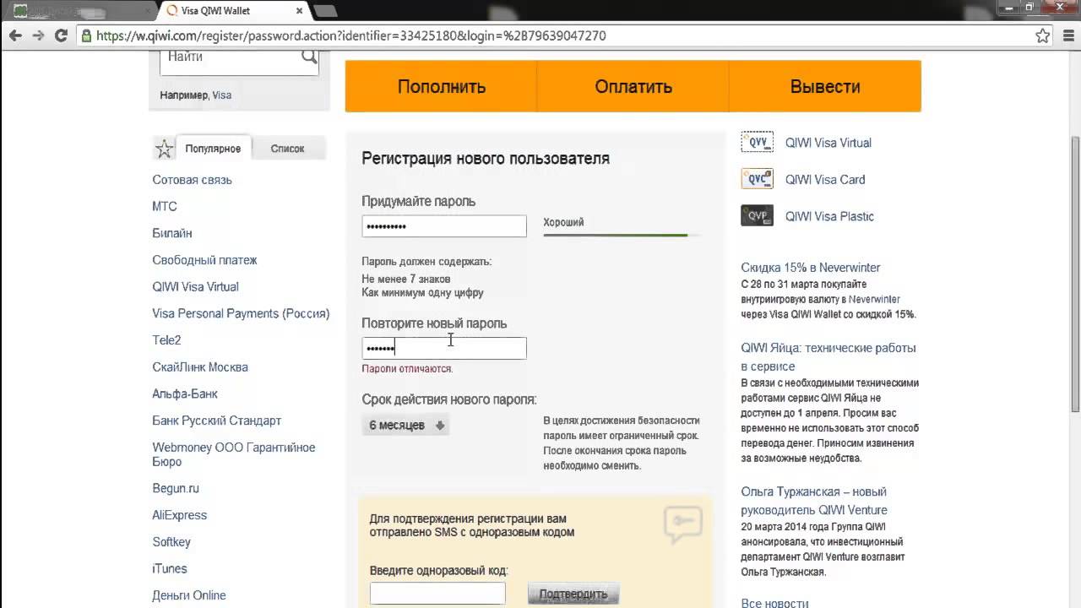Click the Подтвердить button
1081x608 pixels.
pyautogui.click(x=573, y=594)
